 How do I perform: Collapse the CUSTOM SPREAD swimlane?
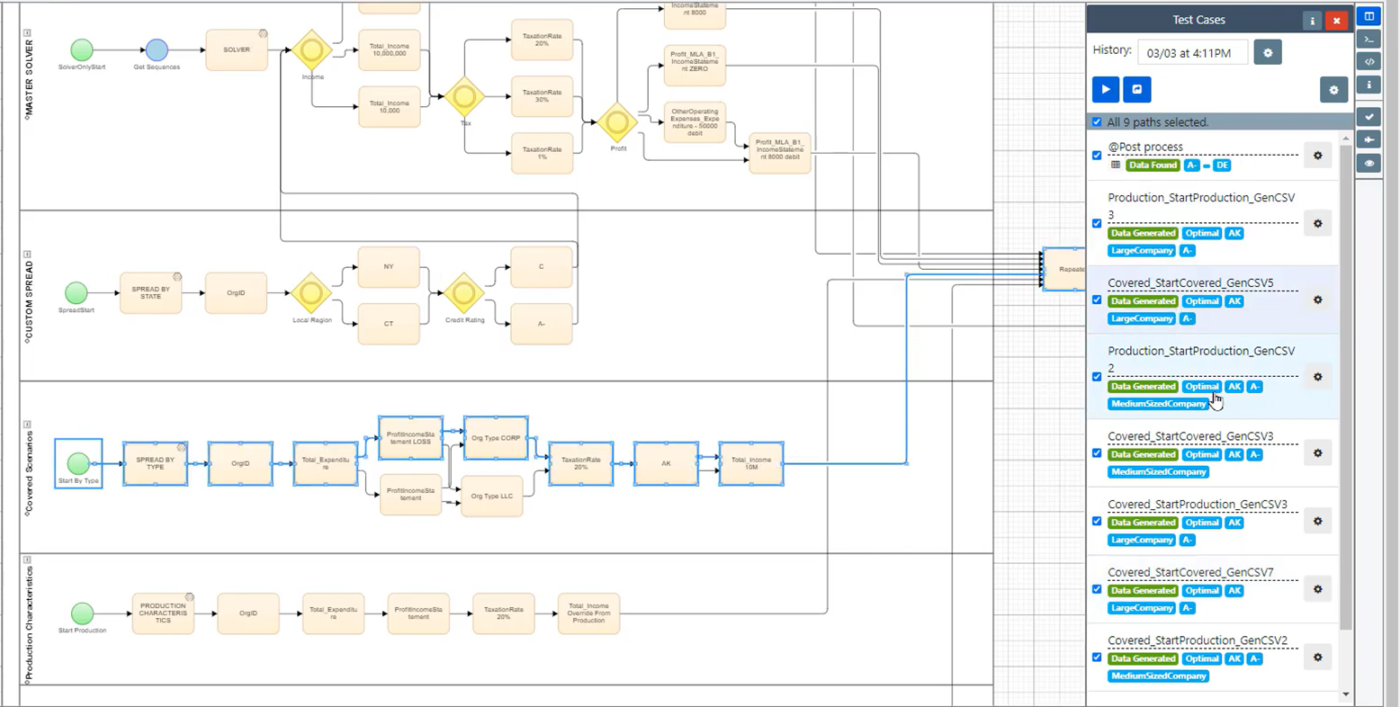(x=27, y=255)
